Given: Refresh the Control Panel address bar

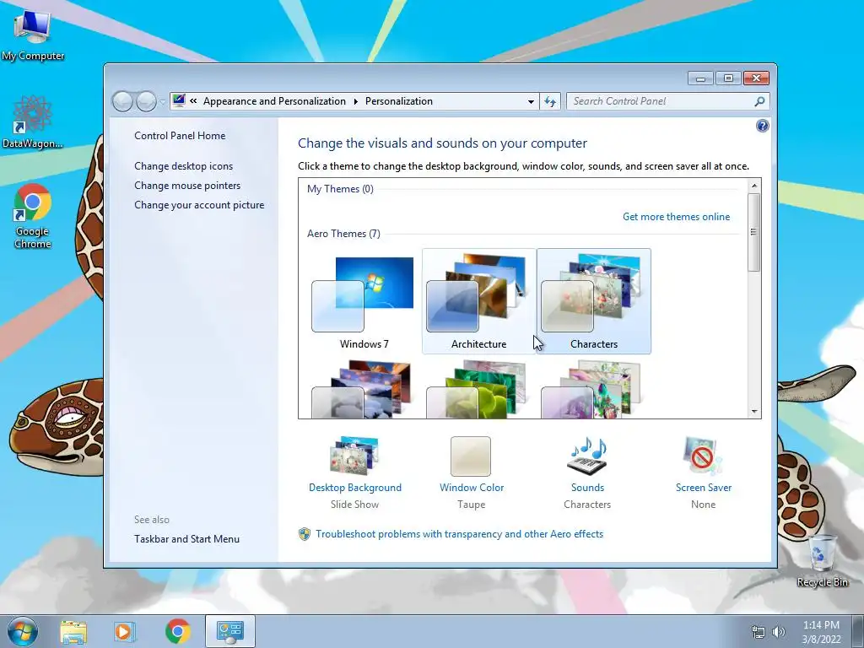Looking at the screenshot, I should pos(550,101).
